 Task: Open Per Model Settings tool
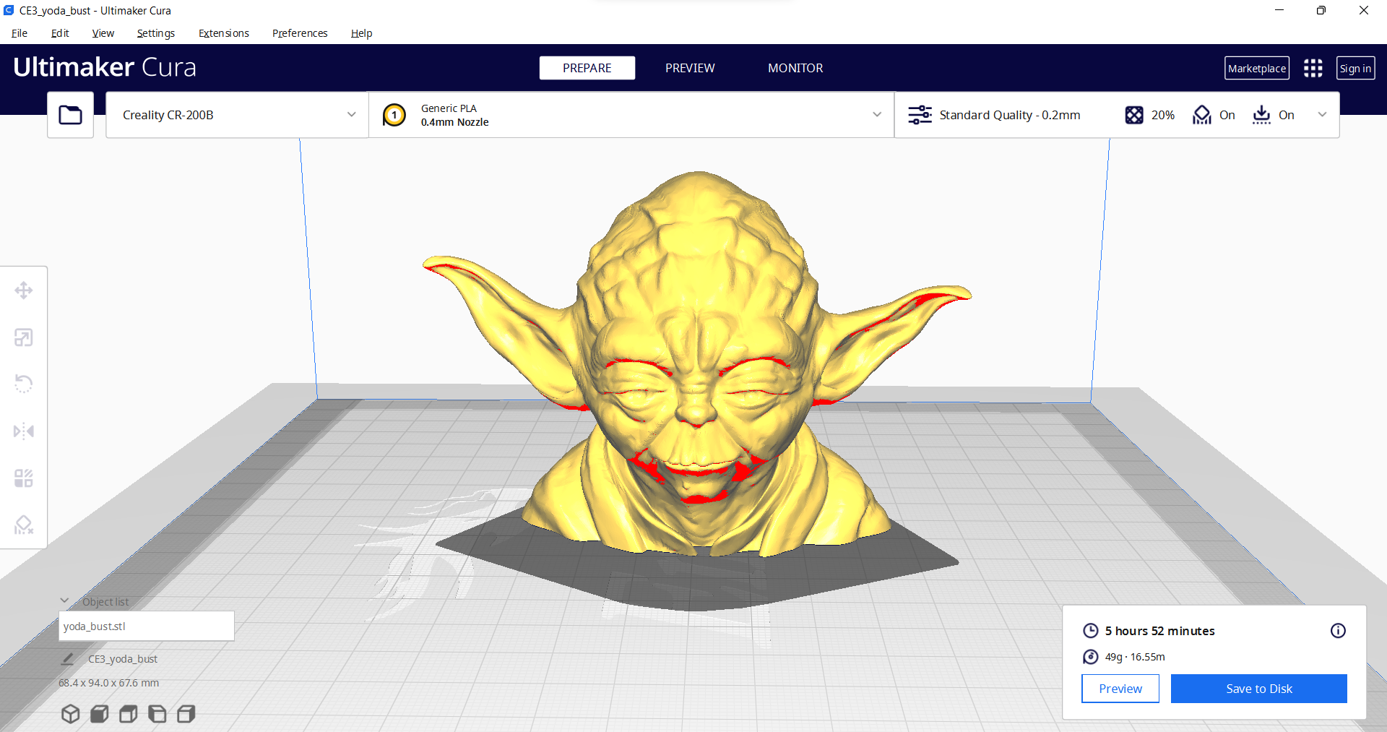(x=24, y=478)
